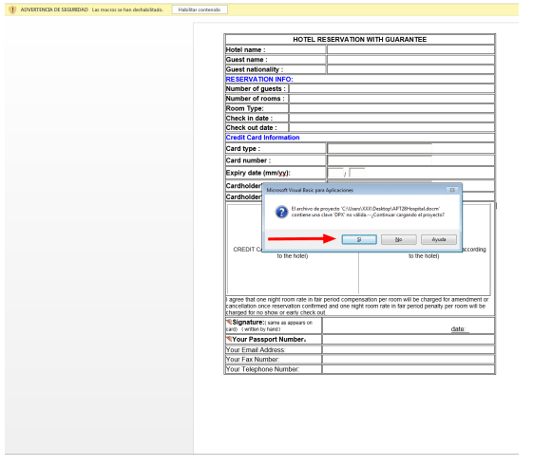Click the 'I agree that one night' paragraph
The image size is (552, 466).
click(357, 306)
